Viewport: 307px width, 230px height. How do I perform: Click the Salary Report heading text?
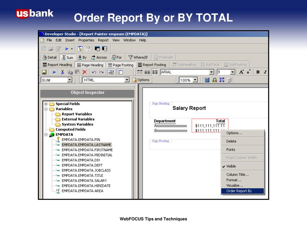tap(189, 108)
